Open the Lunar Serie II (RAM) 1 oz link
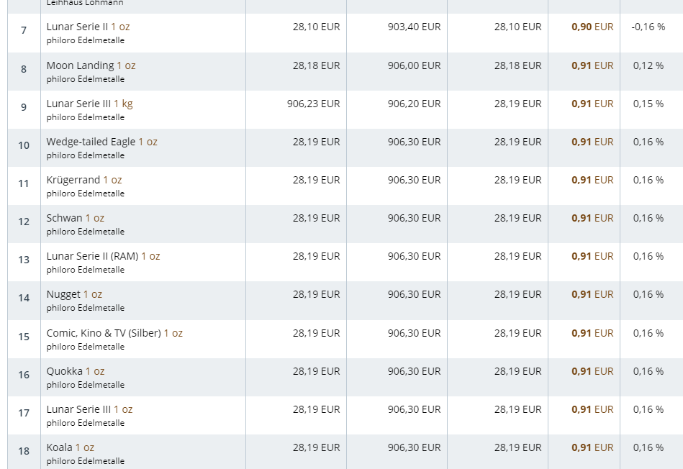This screenshot has height=469, width=683. (103, 256)
